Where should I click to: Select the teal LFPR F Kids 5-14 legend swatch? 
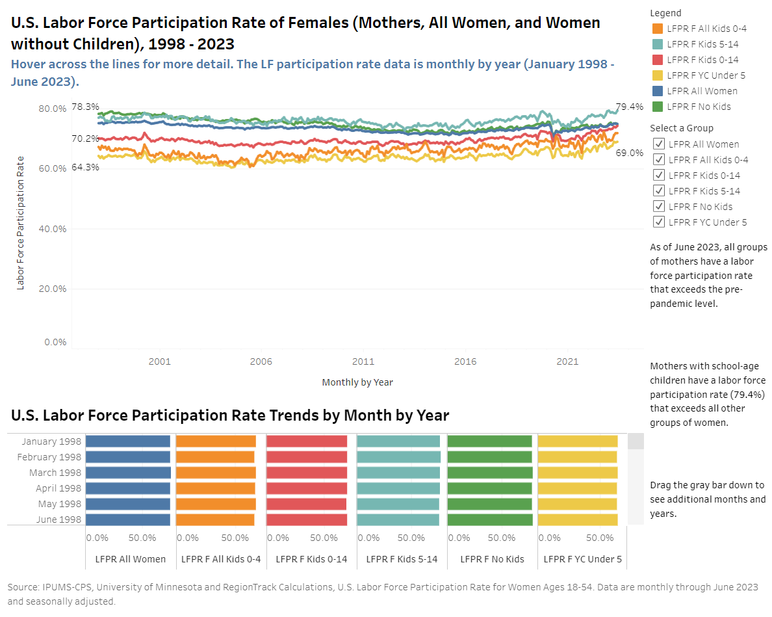coord(656,44)
